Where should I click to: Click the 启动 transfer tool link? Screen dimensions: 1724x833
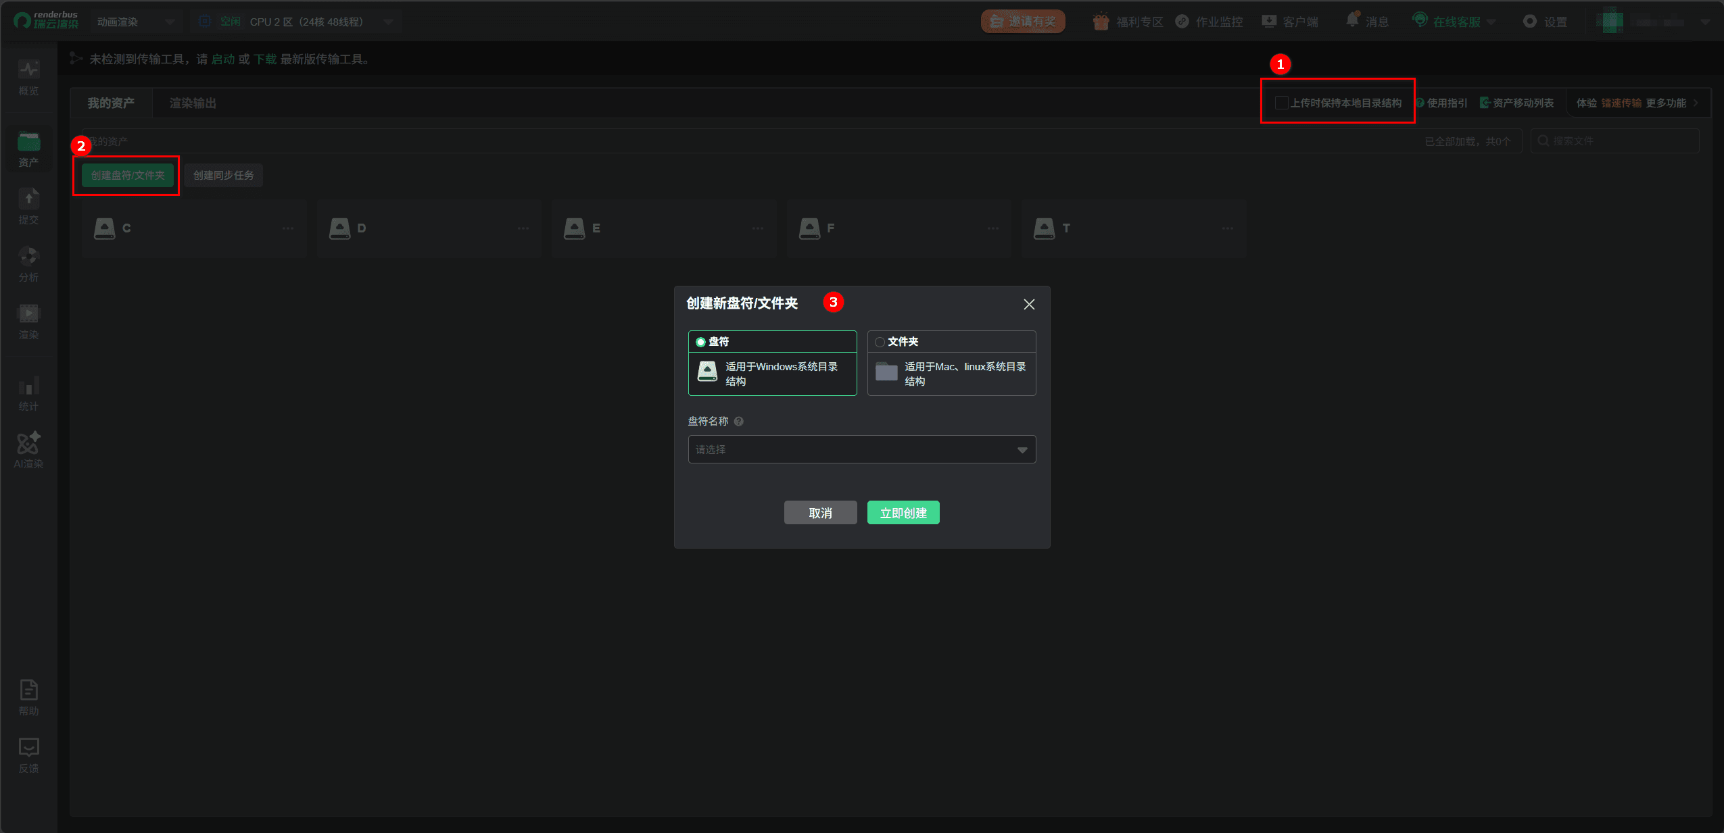(223, 59)
